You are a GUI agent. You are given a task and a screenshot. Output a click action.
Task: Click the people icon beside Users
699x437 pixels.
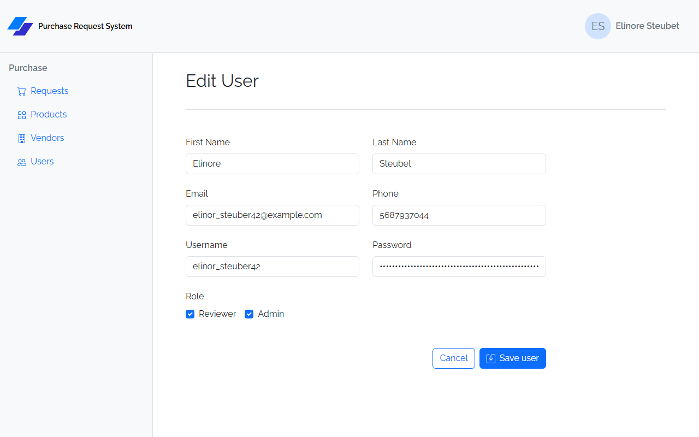pyautogui.click(x=22, y=162)
